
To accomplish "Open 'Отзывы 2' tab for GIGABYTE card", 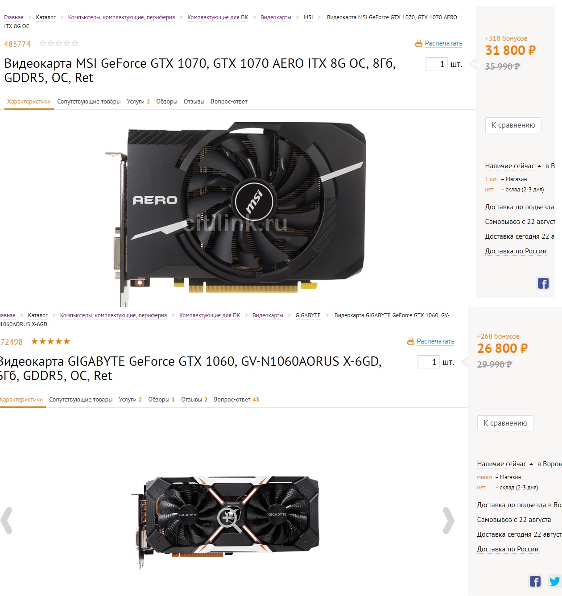I will click(x=194, y=400).
